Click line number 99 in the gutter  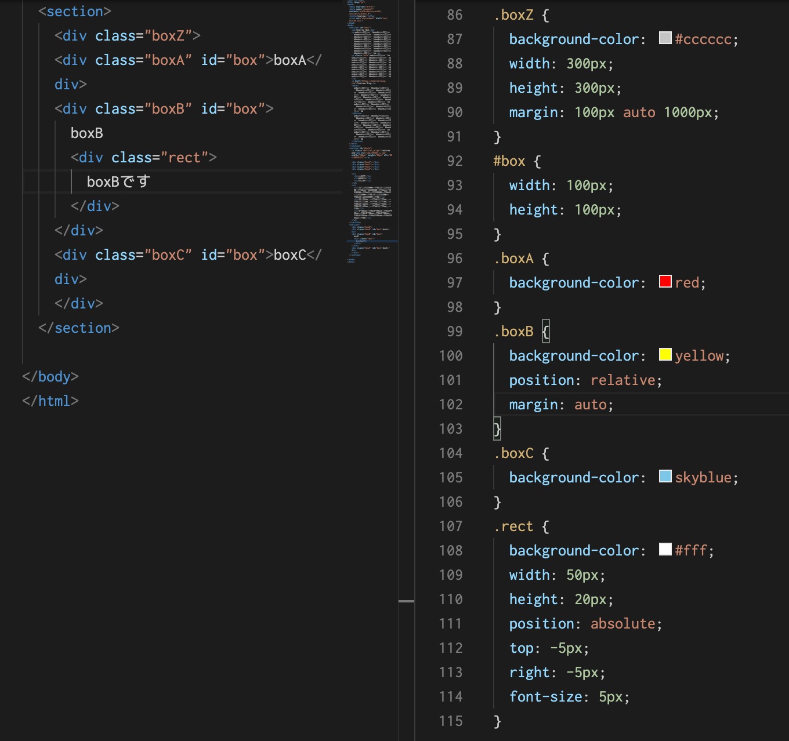[x=454, y=332]
